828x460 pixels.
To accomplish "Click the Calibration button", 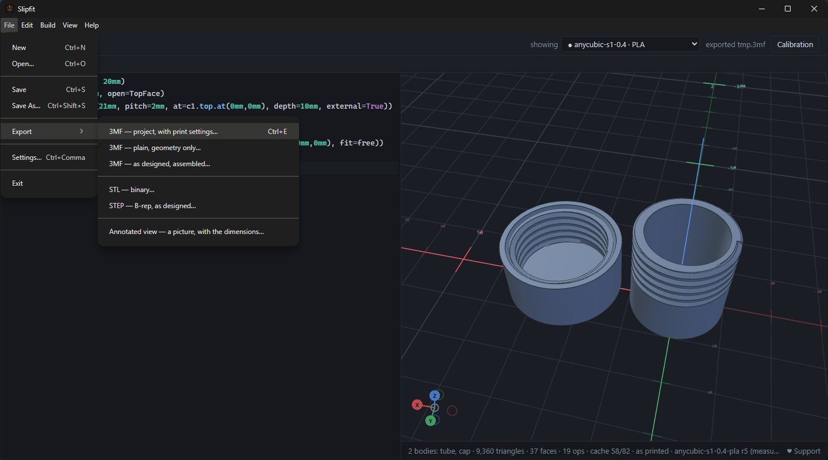I will click(795, 44).
